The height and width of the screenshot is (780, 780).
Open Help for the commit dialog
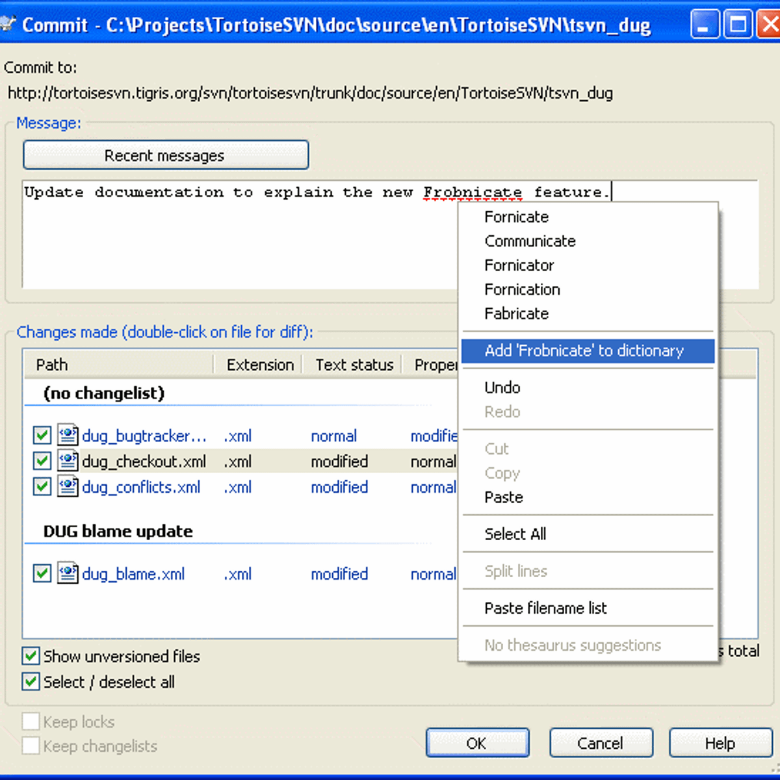click(720, 743)
